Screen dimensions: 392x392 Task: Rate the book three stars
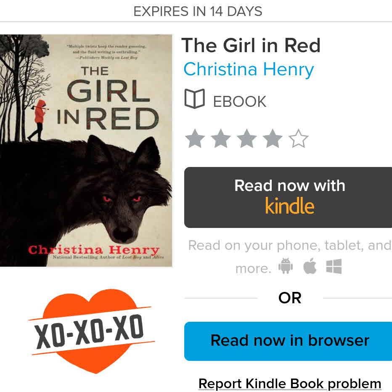click(247, 138)
